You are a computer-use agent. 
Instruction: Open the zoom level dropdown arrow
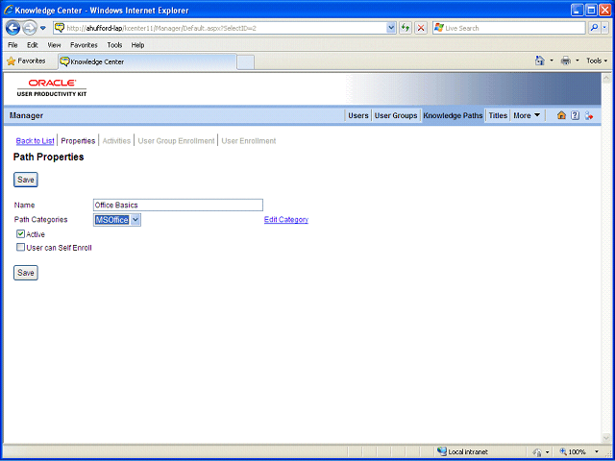pyautogui.click(x=597, y=451)
